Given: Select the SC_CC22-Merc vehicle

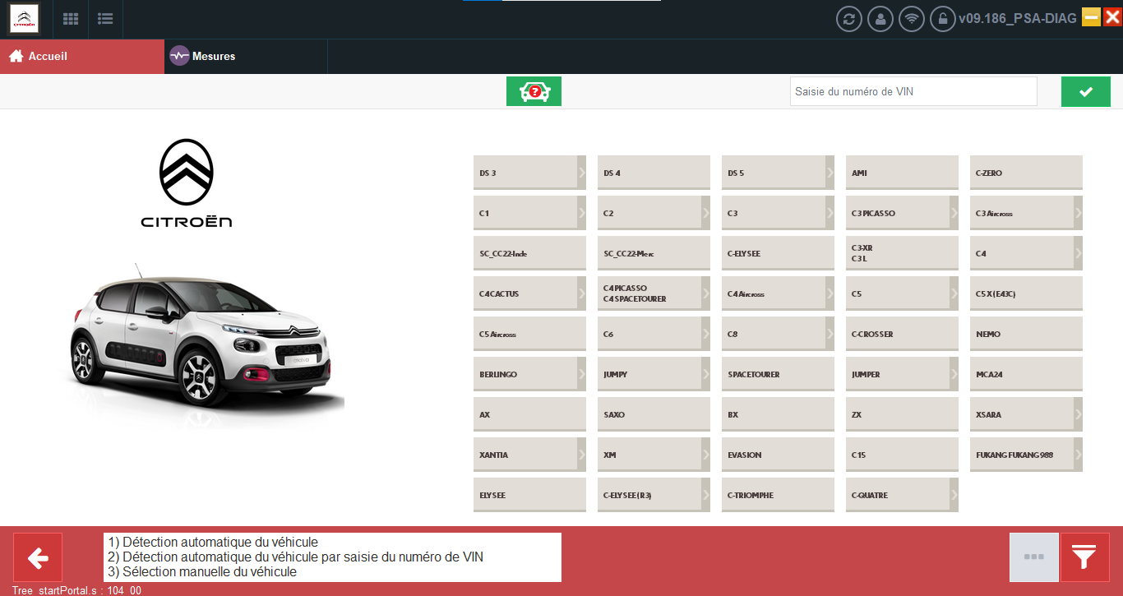Looking at the screenshot, I should coord(654,253).
